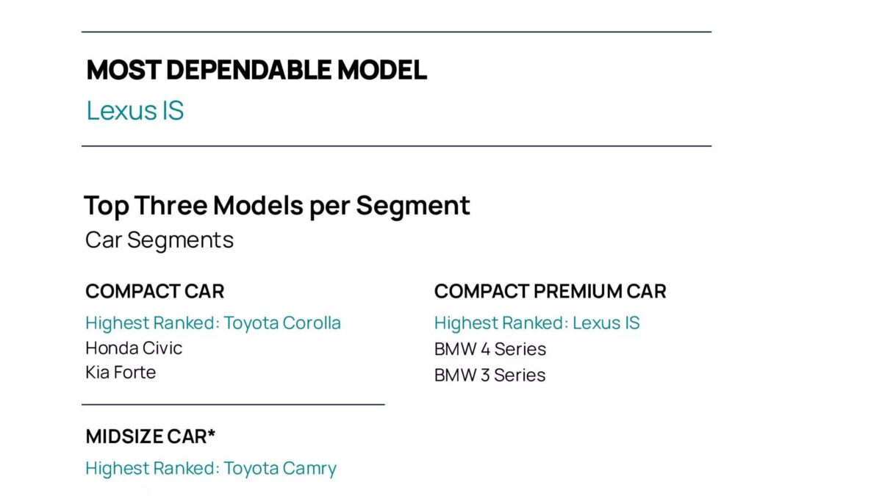
Task: Open the teal Lexus IS model link below the heading
Action: coord(135,110)
